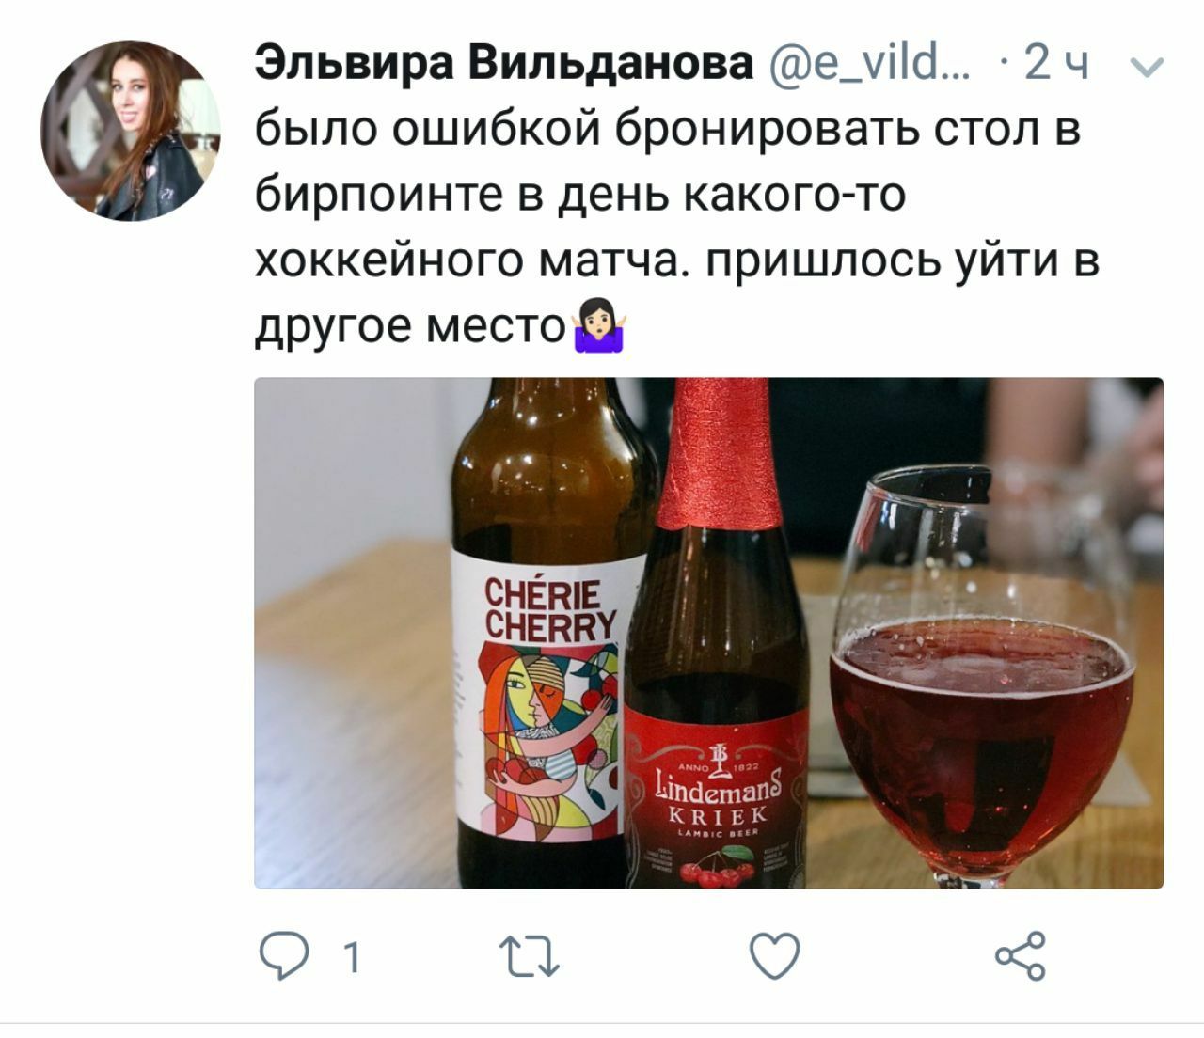Viewport: 1204px width, 1038px height.
Task: Tap the shrugging woman emoji in tweet
Action: (598, 325)
